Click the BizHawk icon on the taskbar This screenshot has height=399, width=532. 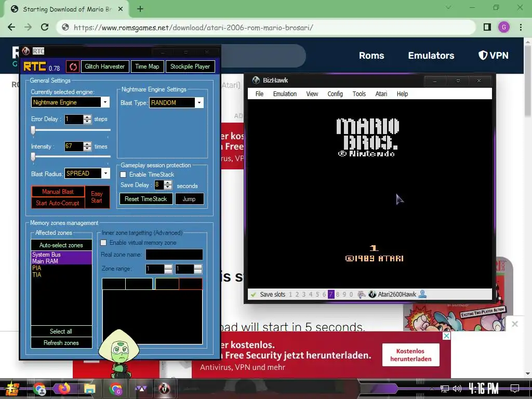(165, 389)
